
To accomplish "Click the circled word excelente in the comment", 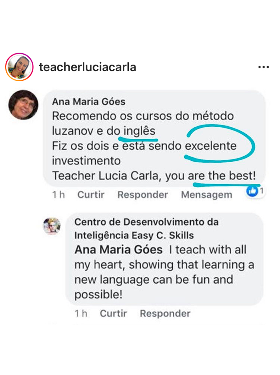I will tap(211, 146).
